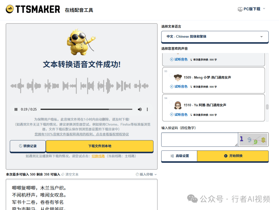Screen dimensions: 279x210
Task: Open the copyright authorization agreement link
Action: (82, 134)
